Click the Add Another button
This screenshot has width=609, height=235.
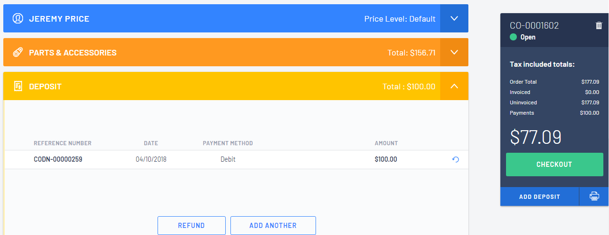[273, 226]
